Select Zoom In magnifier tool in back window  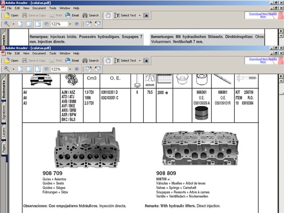pos(7,24)
